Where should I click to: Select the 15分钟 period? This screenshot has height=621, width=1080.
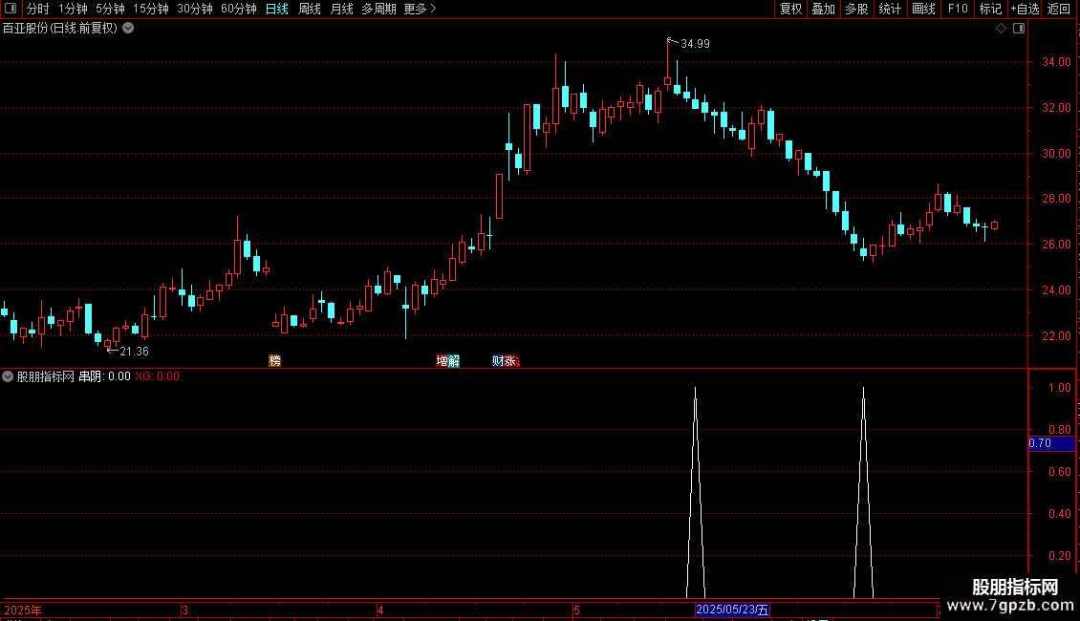151,9
